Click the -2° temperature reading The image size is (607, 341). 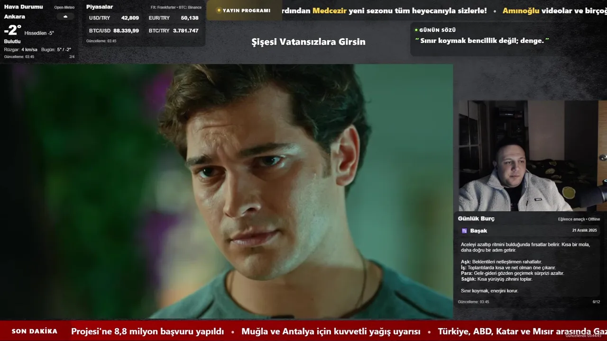click(13, 31)
